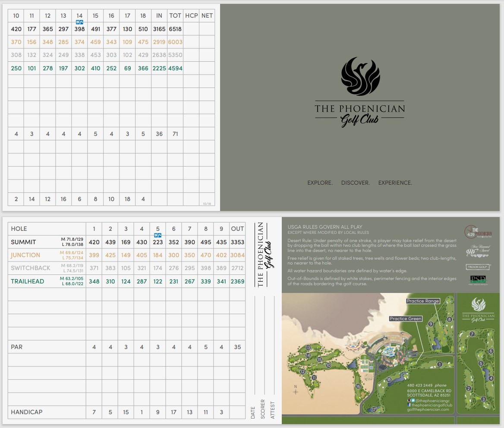Click the restroom icon under hole 14

click(79, 22)
